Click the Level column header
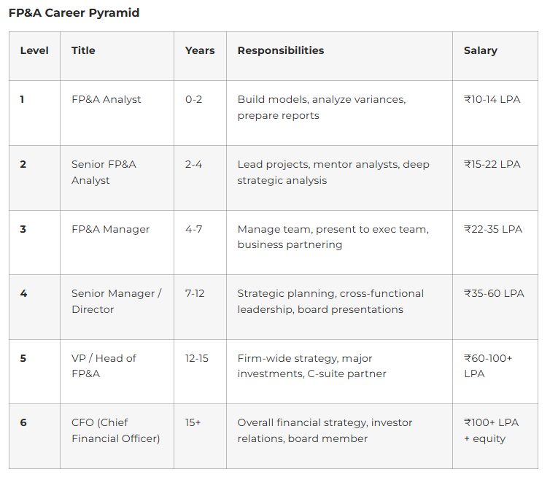This screenshot has height=480, width=550. tap(34, 50)
